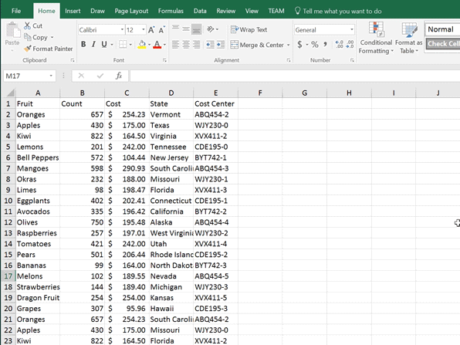Image resolution: width=460 pixels, height=345 pixels.
Task: Set Bottom Align vertical alignment
Action: (x=196, y=29)
